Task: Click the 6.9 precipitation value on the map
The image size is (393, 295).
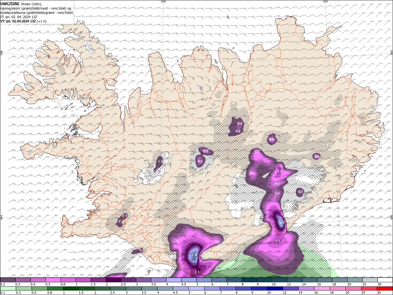Action: 194,255
